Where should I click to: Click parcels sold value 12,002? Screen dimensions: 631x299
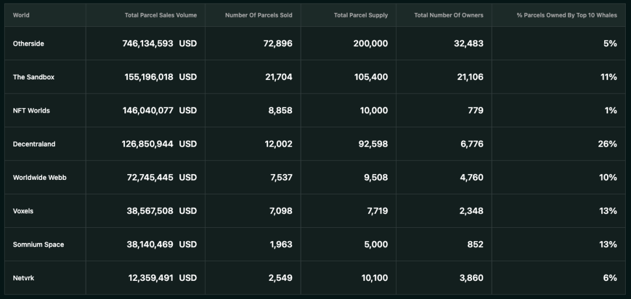coord(279,144)
